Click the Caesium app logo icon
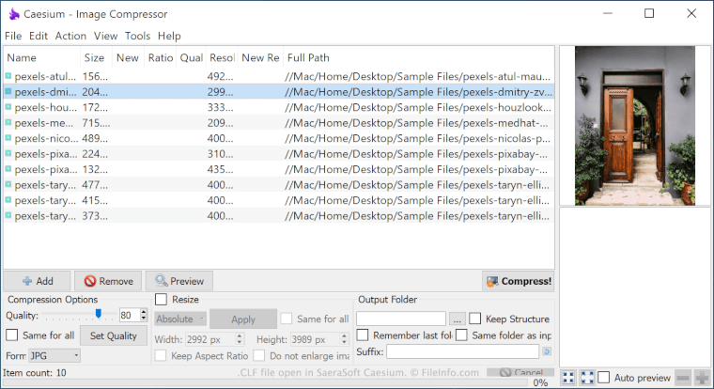 tap(14, 14)
